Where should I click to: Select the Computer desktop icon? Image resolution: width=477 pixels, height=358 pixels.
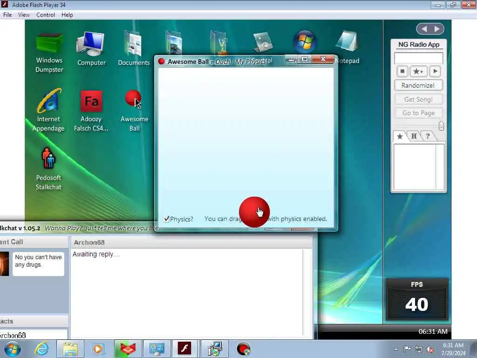tap(91, 48)
